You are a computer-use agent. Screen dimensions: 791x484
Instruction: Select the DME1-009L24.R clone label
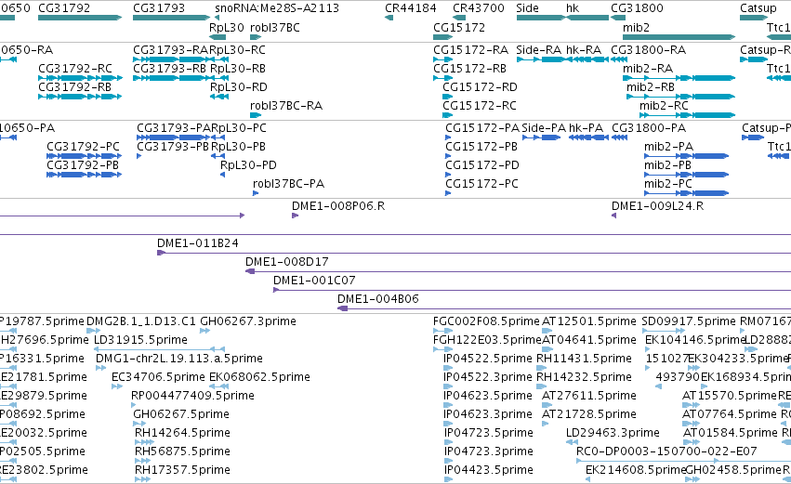click(657, 206)
